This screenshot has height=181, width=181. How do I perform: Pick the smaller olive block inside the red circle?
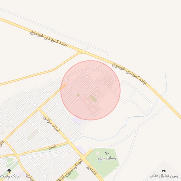tap(78, 95)
